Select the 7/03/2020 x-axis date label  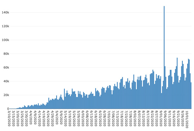click(x=109, y=118)
